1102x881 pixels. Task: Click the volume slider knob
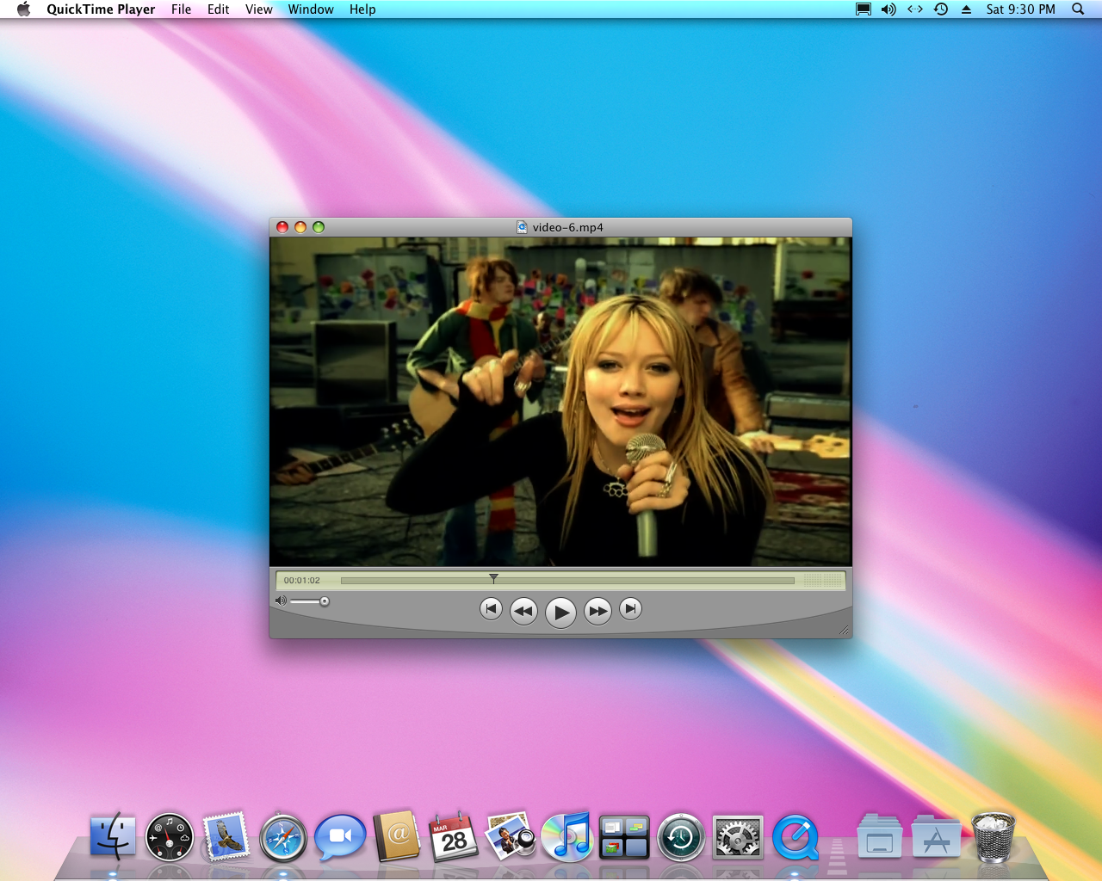click(325, 601)
